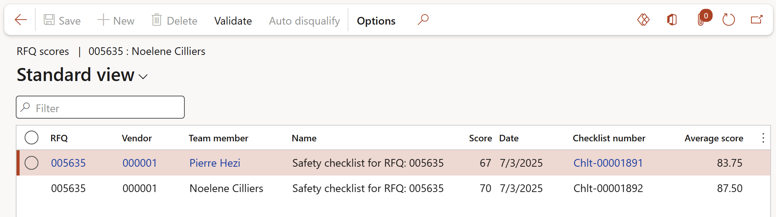
Task: Open grid options three-dot menu
Action: (763, 138)
